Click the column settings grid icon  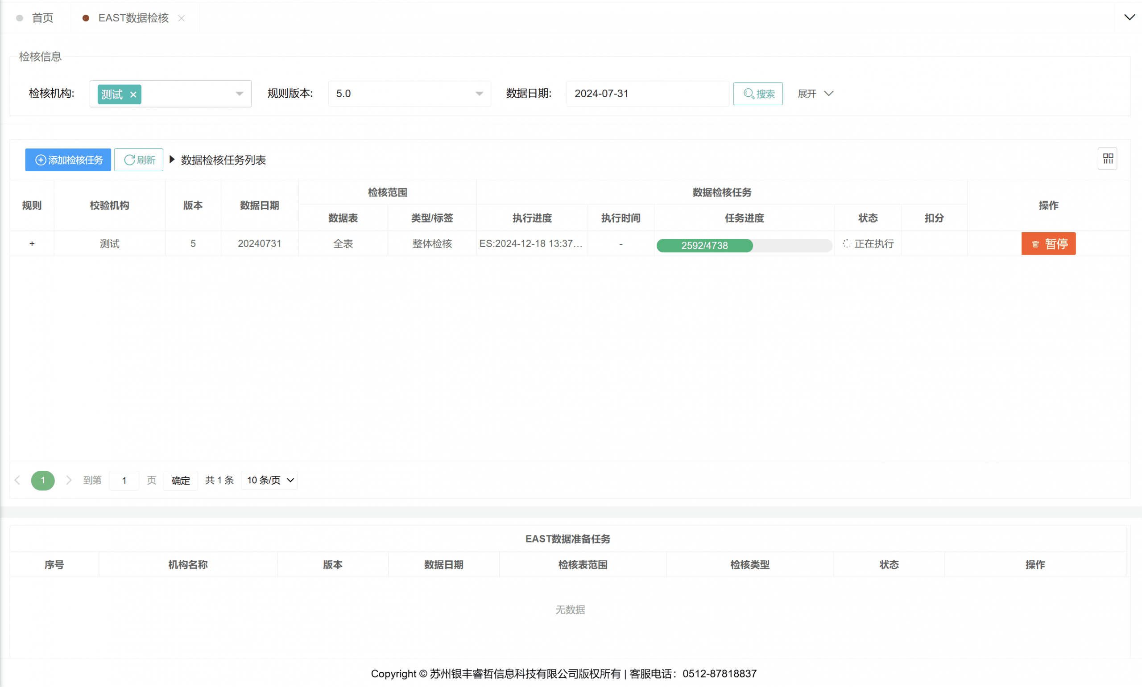click(1107, 159)
